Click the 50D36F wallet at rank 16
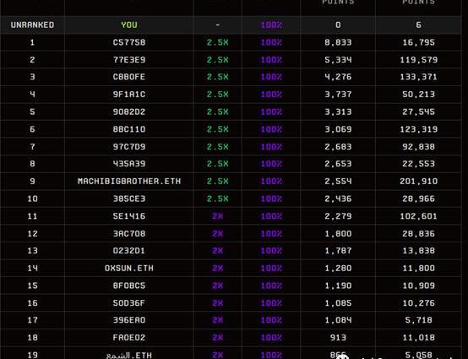 (129, 303)
